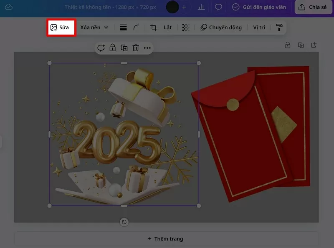Click the Thêm trang button
The image size is (334, 248).
165,239
